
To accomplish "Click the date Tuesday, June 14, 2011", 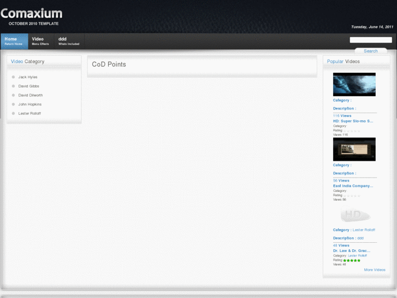I will [x=372, y=27].
